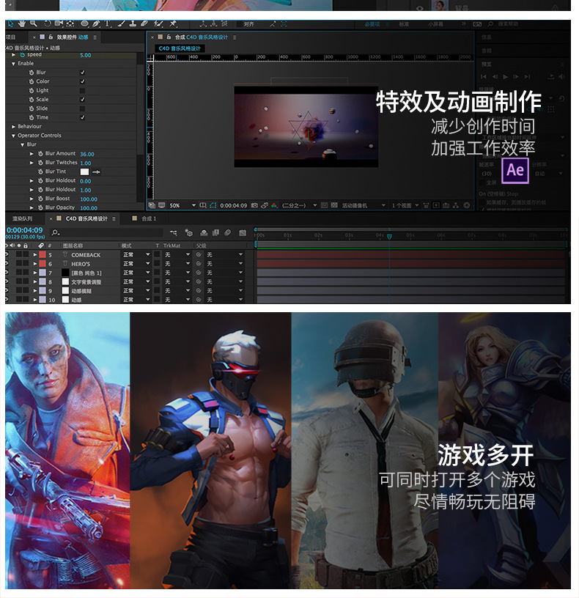Screen dimensions: 579x598
Task: Click the show channel RGB icon
Action: [x=274, y=205]
